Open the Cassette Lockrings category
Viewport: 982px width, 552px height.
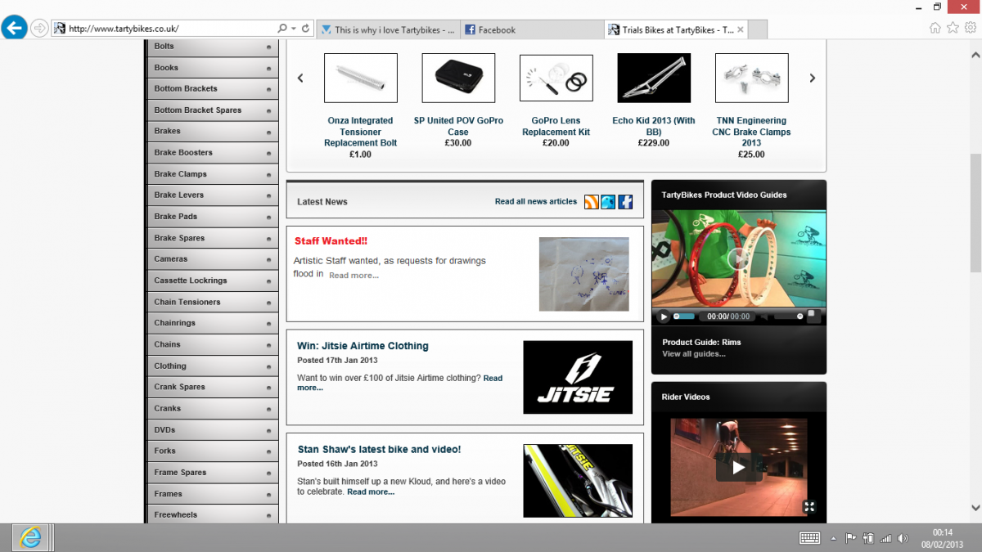point(212,280)
